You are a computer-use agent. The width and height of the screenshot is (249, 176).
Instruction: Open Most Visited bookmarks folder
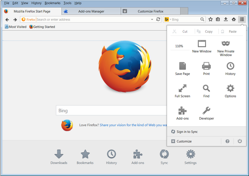pos(16,27)
